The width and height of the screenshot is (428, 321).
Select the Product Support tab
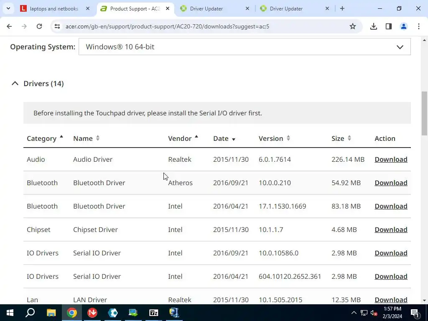(x=135, y=9)
